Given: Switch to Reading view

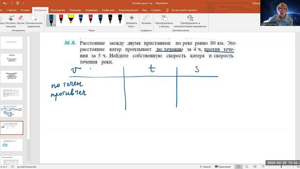Looking at the screenshot, I should [255, 167].
